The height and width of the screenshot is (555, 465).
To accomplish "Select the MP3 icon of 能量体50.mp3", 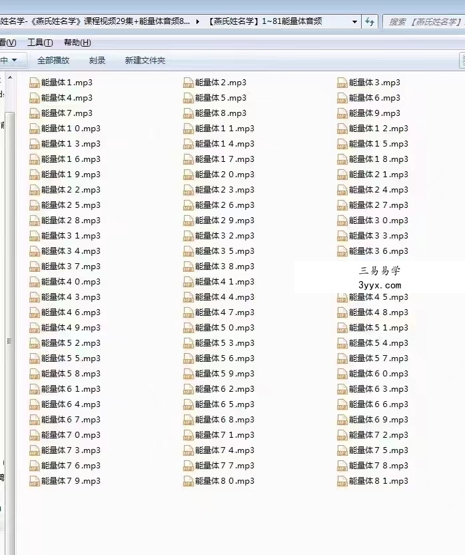I will point(189,328).
